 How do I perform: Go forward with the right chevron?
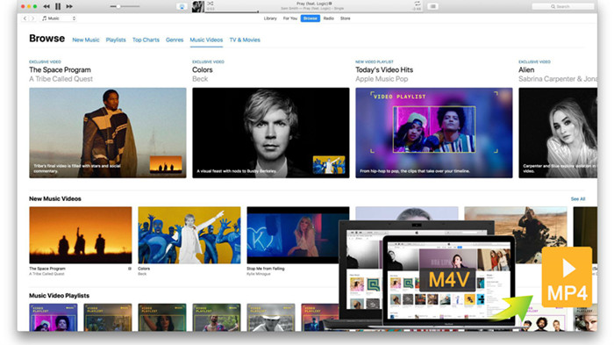click(33, 18)
